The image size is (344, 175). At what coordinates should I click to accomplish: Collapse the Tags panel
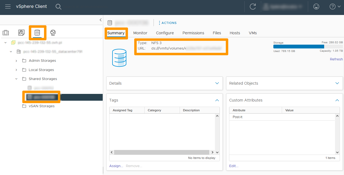[x=217, y=100]
